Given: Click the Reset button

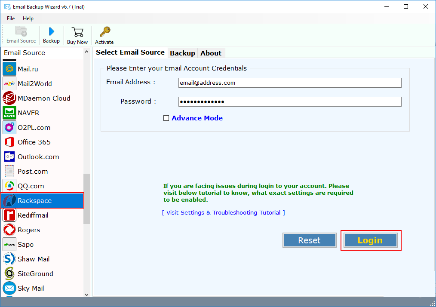Looking at the screenshot, I should coord(309,240).
